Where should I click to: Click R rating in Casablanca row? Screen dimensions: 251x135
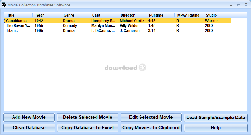(178, 21)
